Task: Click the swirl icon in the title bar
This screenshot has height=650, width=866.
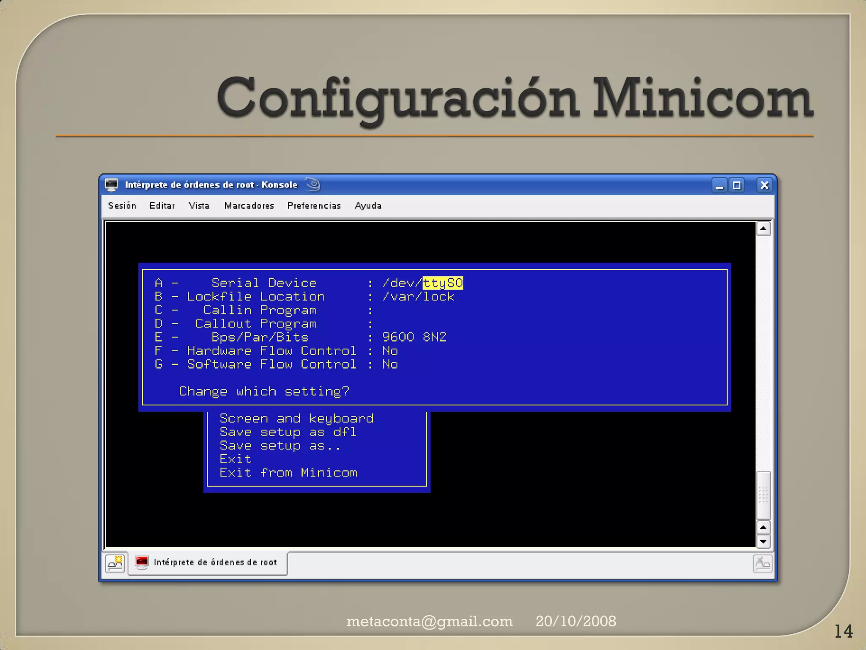Action: click(313, 184)
